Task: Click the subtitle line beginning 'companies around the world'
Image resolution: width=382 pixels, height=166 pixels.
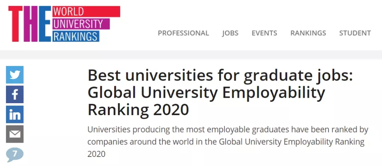Action: [x=226, y=142]
